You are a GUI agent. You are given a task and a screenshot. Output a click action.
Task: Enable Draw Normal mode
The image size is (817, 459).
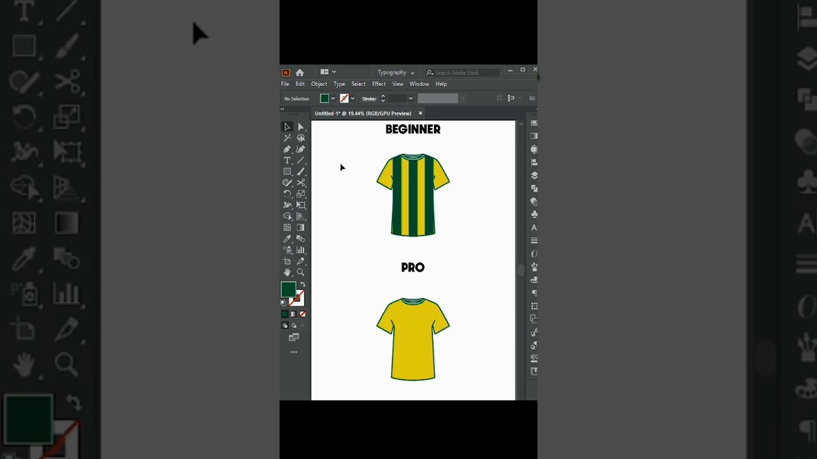285,325
